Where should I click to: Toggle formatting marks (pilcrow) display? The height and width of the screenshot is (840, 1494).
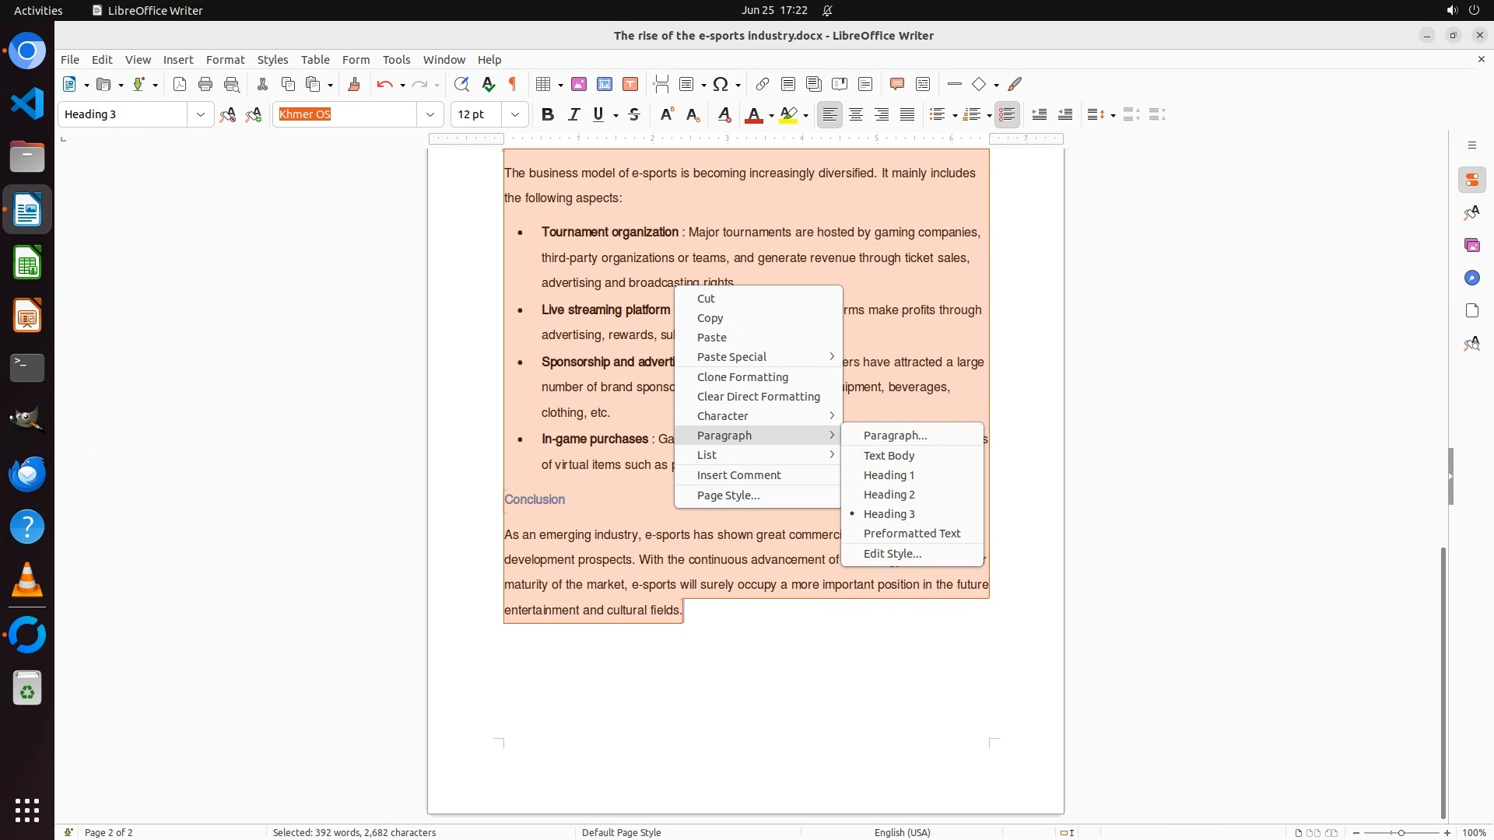513,84
